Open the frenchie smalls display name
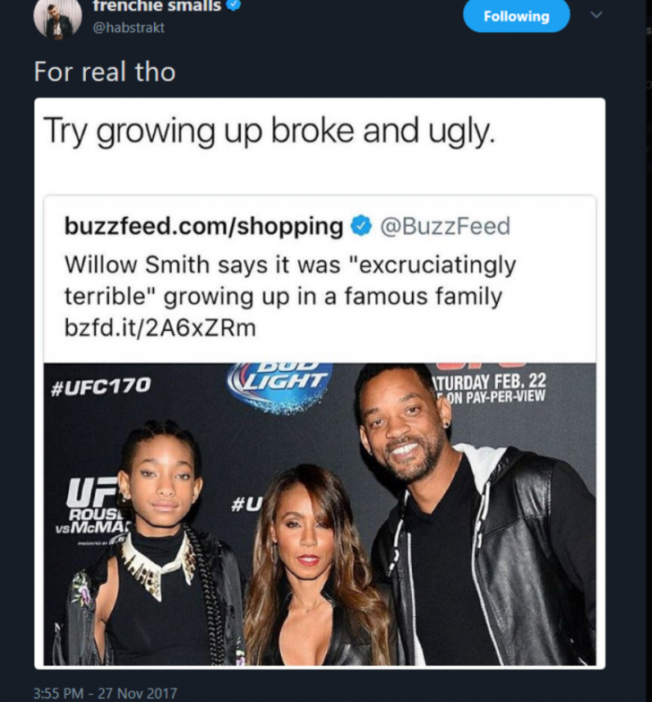This screenshot has height=702, width=652. [156, 5]
